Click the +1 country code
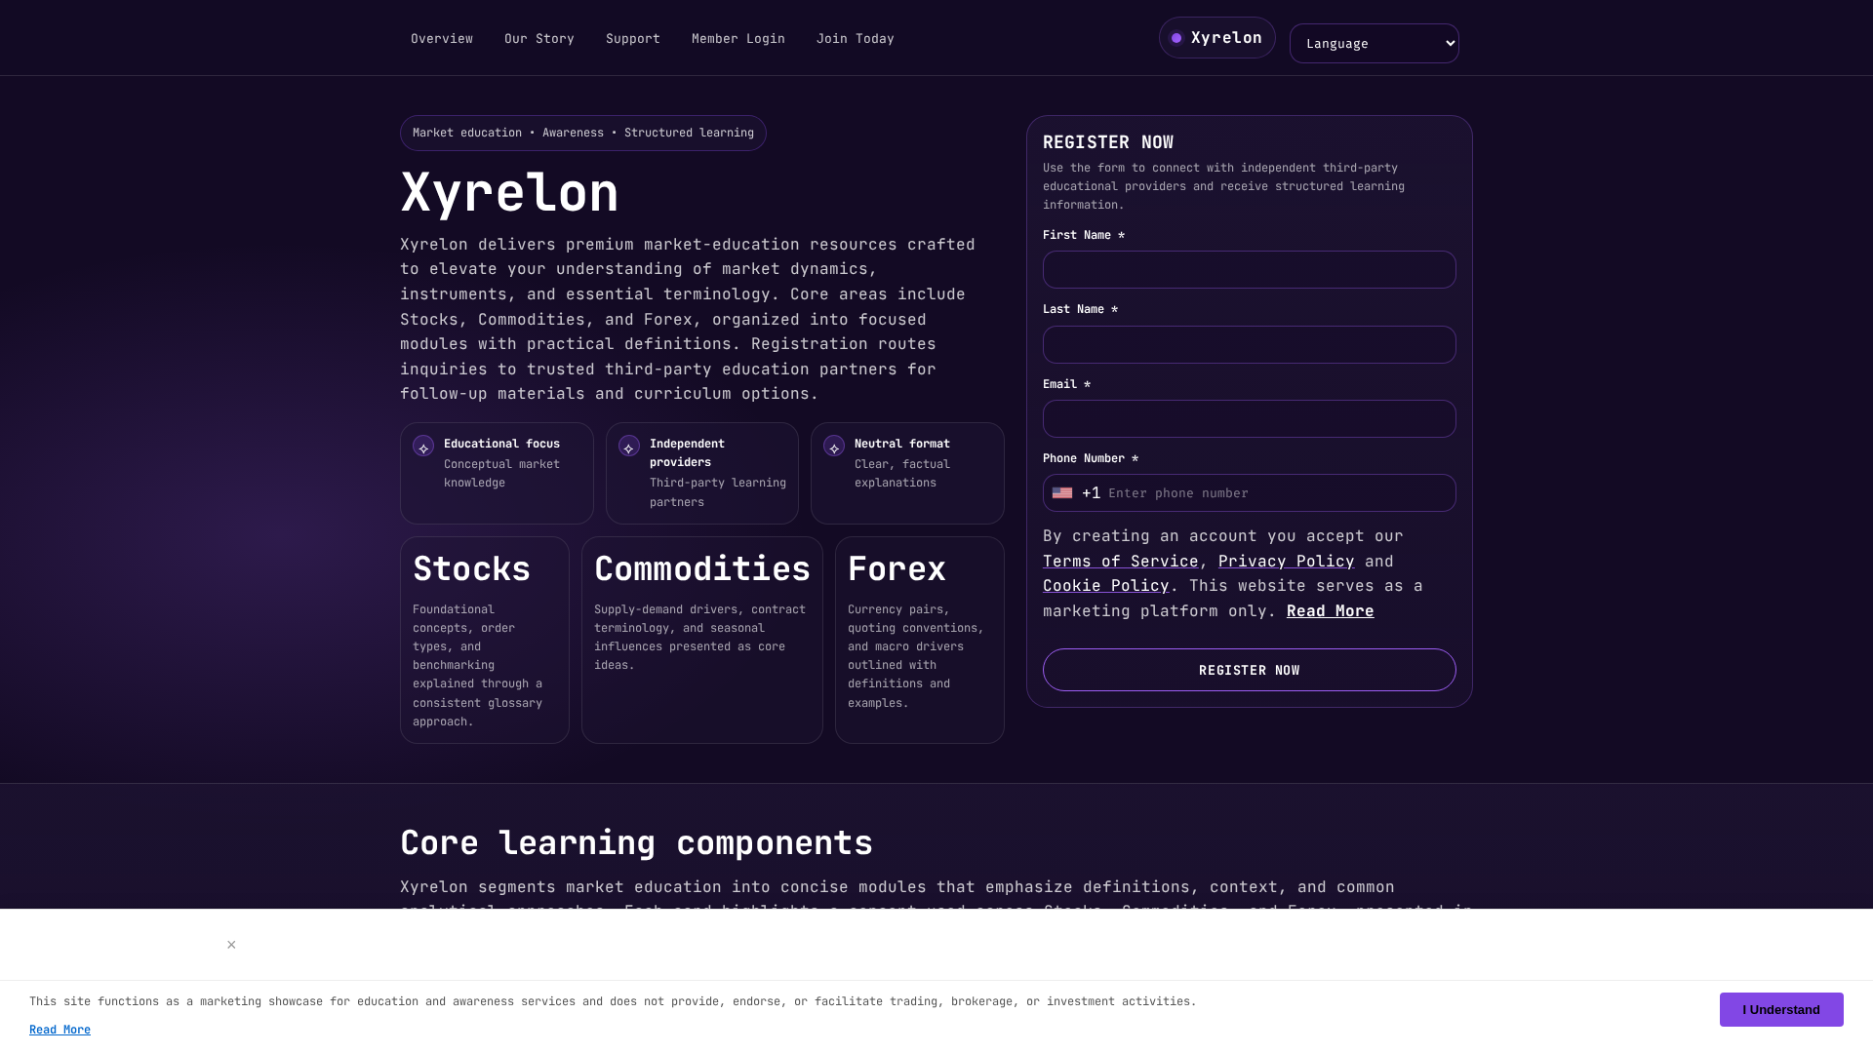This screenshot has height=1053, width=1873. [x=1091, y=493]
